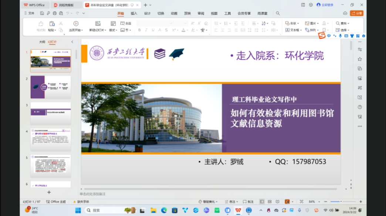Open the 查找 find dropdown
This screenshot has height=216, width=386.
342,23
